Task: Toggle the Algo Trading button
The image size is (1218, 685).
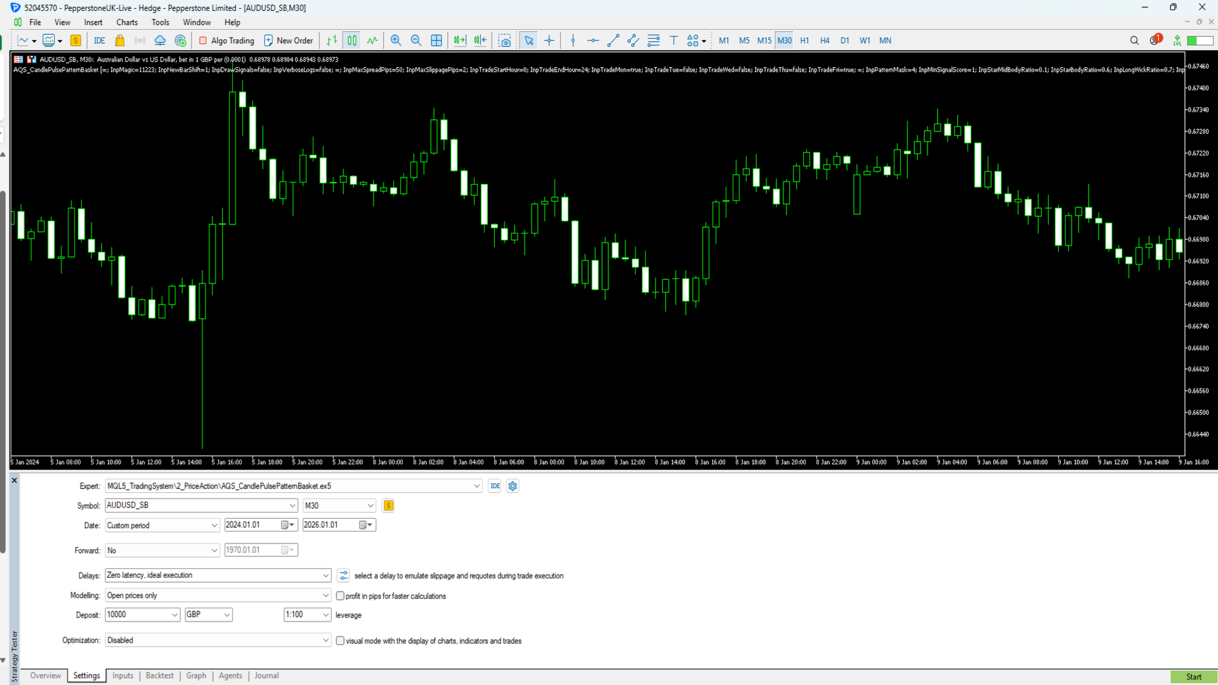Action: (x=226, y=41)
